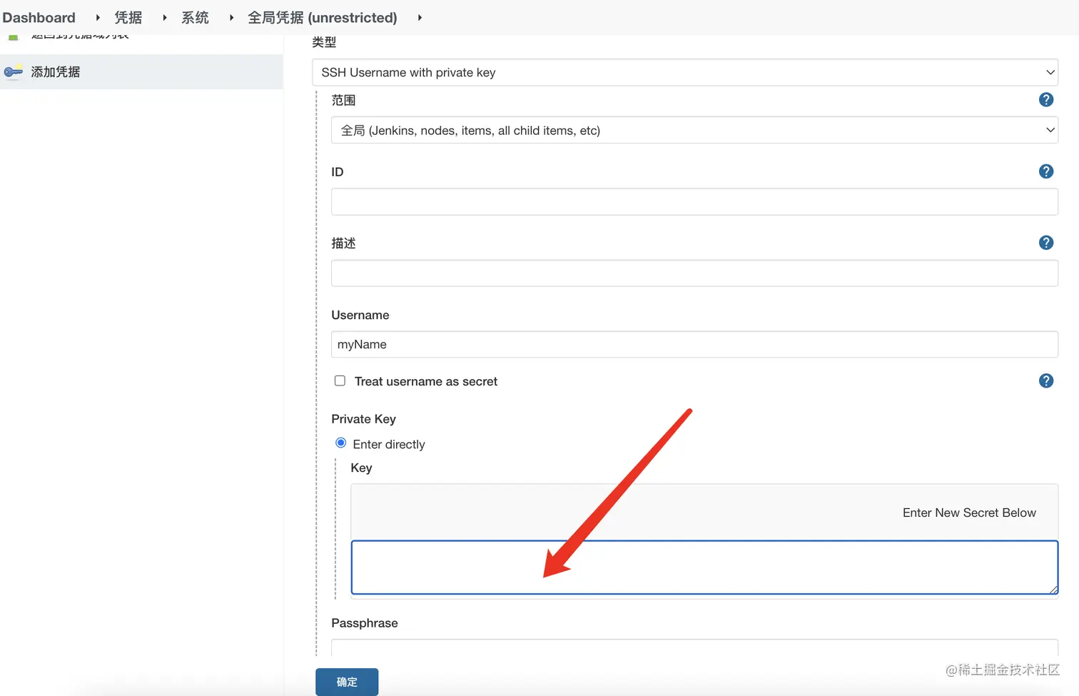The width and height of the screenshot is (1079, 696).
Task: Open the 系统 breadcrumb link
Action: pyautogui.click(x=195, y=18)
